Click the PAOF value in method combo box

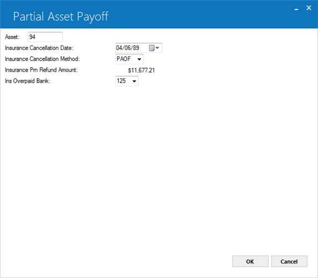(124, 59)
